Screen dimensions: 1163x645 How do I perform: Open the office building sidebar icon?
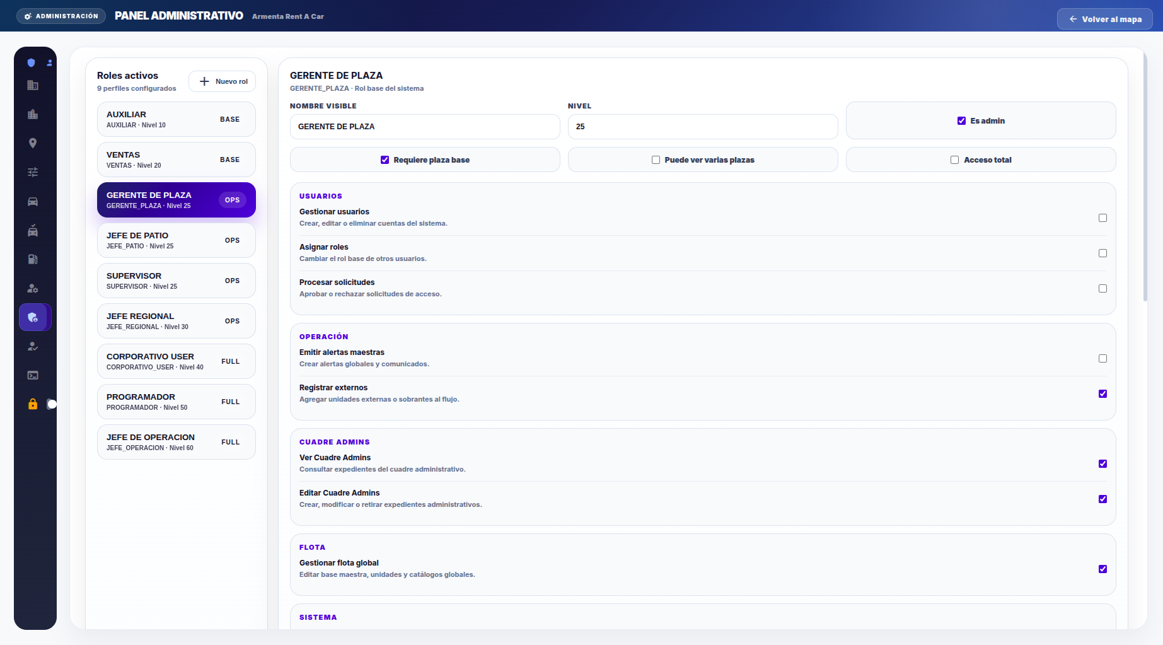pyautogui.click(x=33, y=85)
